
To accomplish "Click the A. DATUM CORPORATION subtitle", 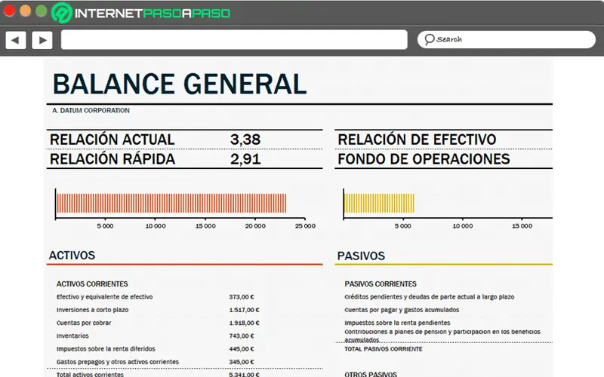I will 91,110.
